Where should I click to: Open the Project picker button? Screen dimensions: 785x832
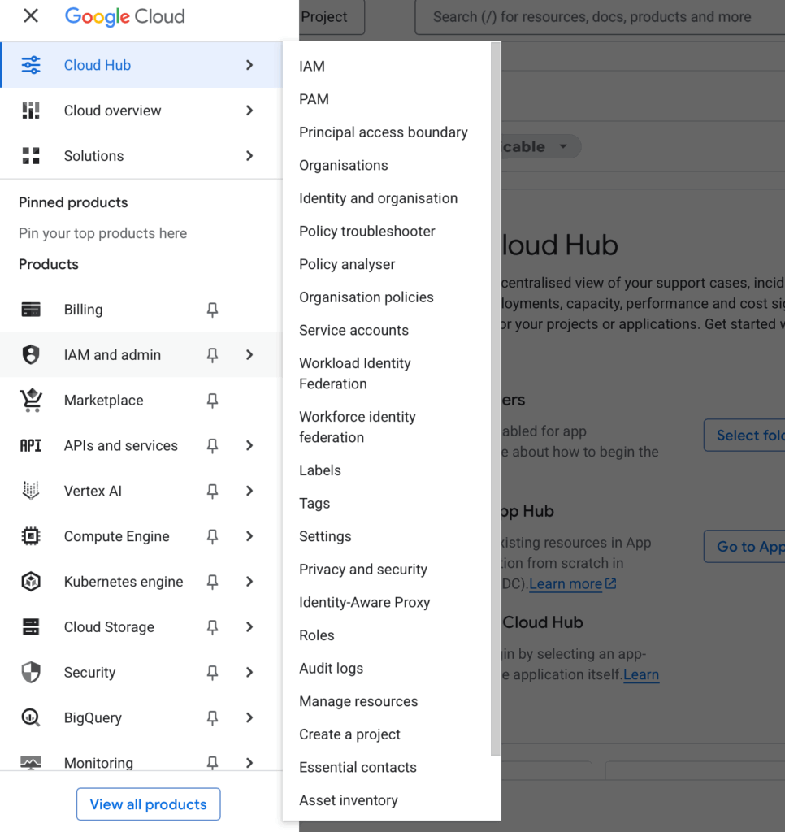[332, 17]
